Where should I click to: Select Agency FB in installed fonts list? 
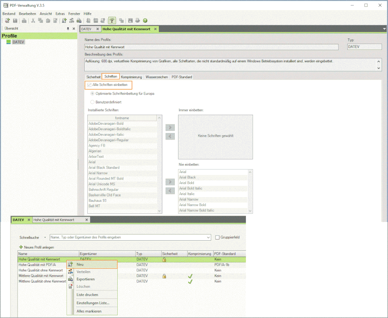pos(122,146)
